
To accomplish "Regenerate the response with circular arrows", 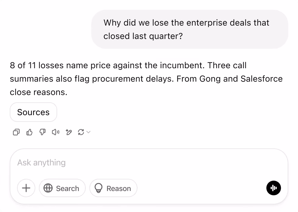I will [81, 132].
